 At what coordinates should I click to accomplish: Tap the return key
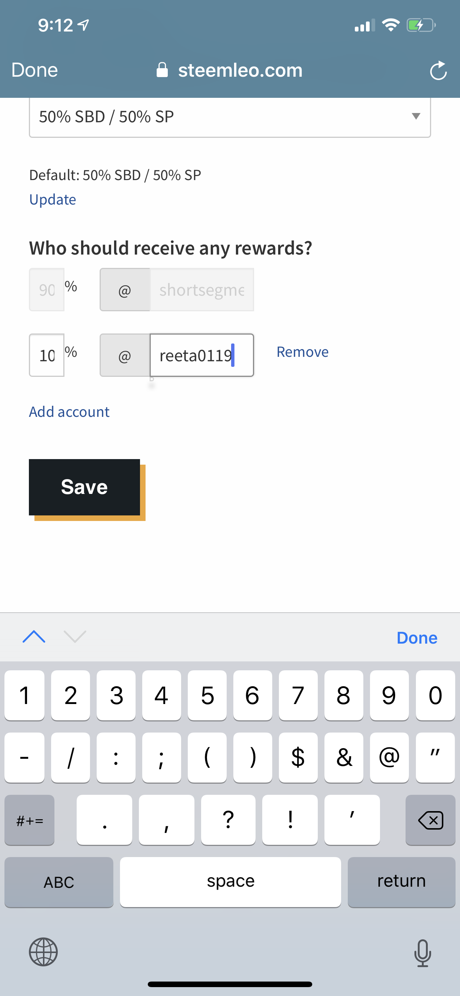[401, 882]
